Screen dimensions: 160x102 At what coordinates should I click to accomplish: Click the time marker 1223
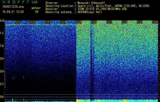pos(48,22)
